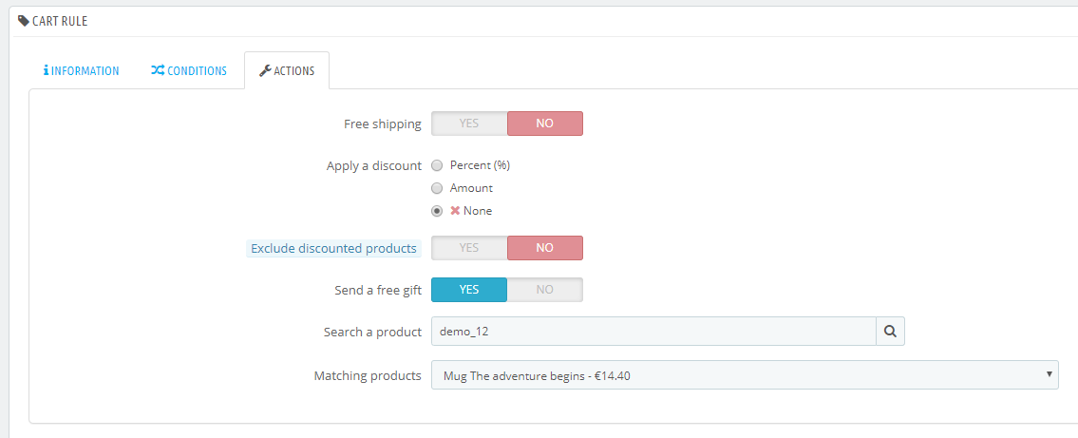This screenshot has height=438, width=1078.
Task: Turn off Send a free gift
Action: tap(544, 290)
